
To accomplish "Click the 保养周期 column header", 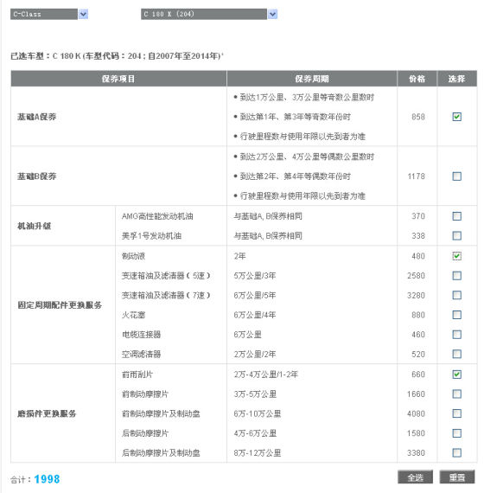I will [x=312, y=79].
